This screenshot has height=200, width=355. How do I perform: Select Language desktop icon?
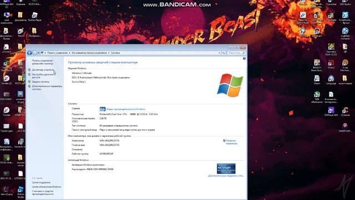coord(331,80)
